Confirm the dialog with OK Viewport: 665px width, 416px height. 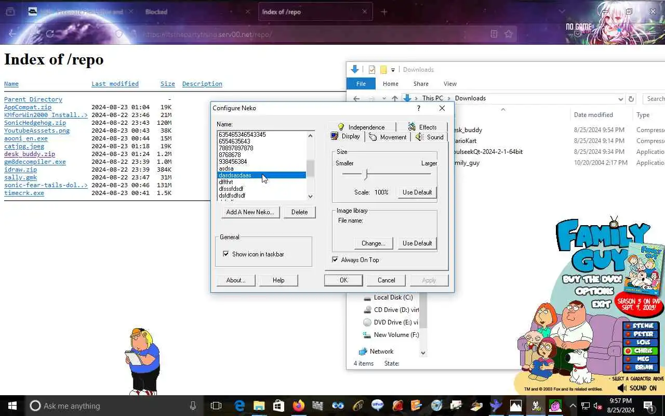pos(343,280)
